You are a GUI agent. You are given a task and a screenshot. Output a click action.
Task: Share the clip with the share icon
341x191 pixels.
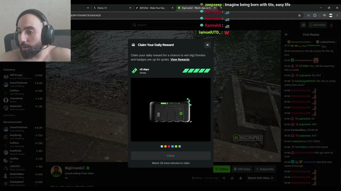coord(224,178)
